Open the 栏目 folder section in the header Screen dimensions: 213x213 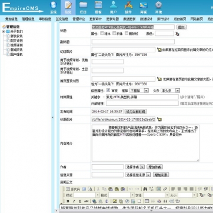pos(83,8)
